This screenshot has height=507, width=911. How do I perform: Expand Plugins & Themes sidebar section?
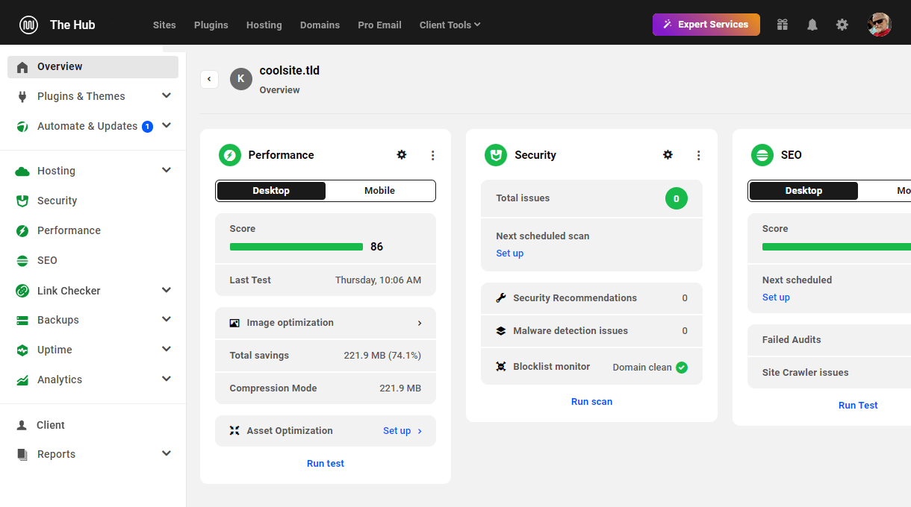167,96
